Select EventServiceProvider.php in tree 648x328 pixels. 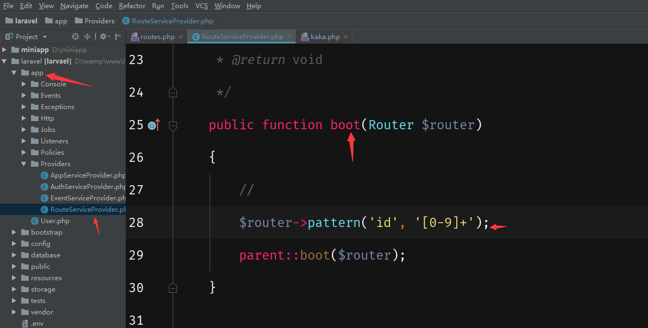(x=83, y=198)
